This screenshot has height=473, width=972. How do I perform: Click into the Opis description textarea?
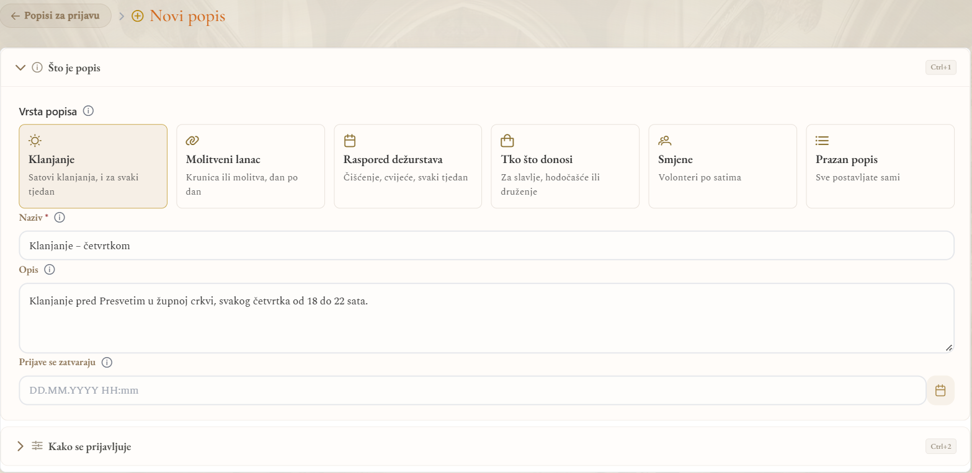click(487, 319)
